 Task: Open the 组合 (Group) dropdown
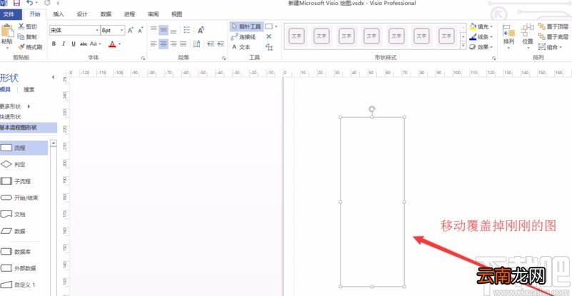[551, 47]
